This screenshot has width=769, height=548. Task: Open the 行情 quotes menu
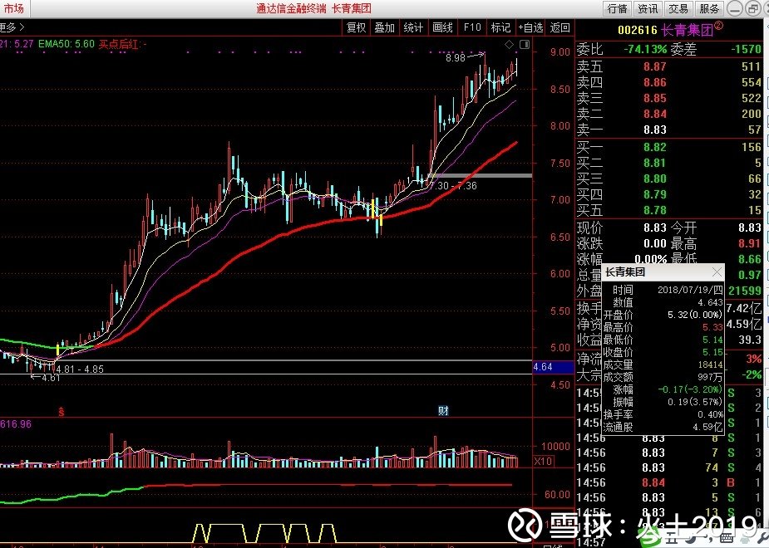[x=617, y=8]
